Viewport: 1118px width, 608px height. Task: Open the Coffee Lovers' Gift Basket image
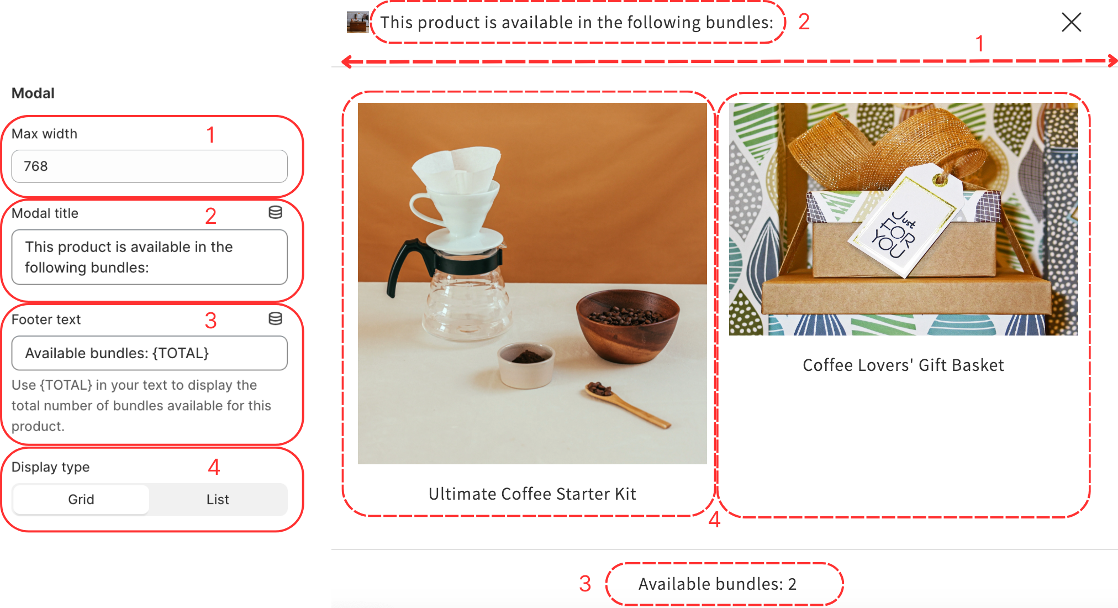pos(903,219)
